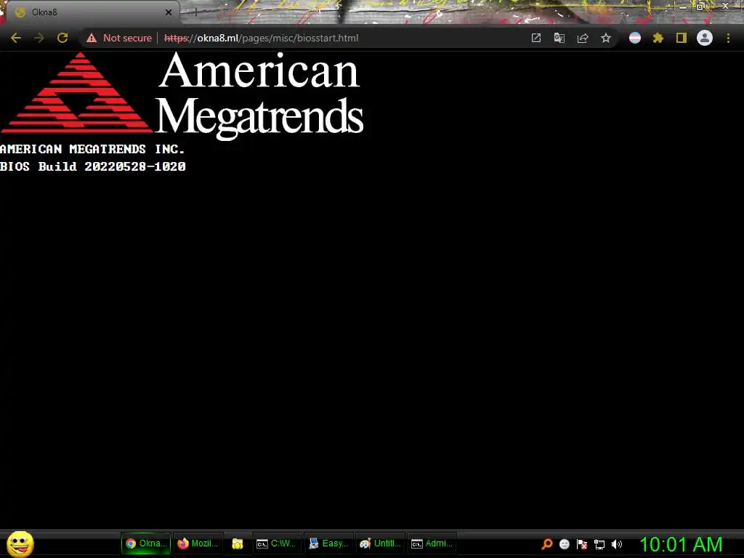Switch to Untitled Paint taskbar button
744x558 pixels.
tap(380, 543)
